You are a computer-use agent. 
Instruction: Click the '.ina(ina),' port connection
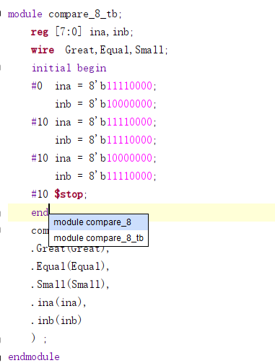[58, 302]
